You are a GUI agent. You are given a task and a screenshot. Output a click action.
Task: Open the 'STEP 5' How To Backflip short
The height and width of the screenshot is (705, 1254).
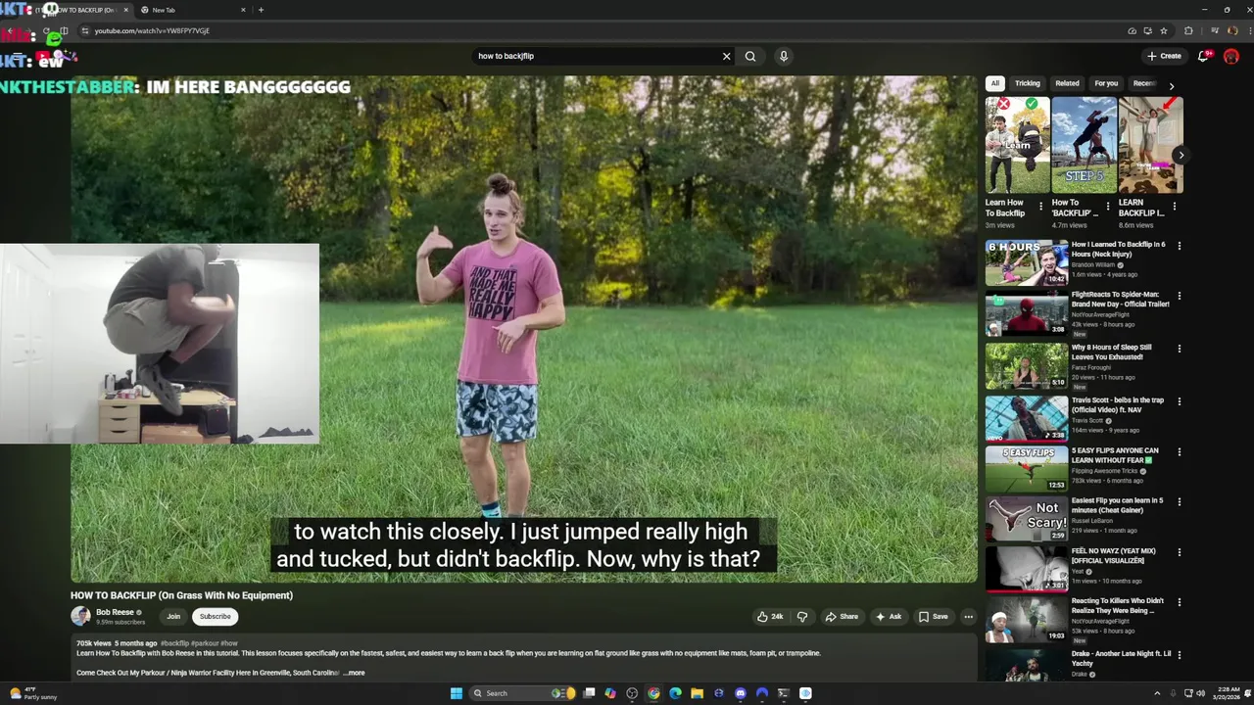tap(1084, 145)
